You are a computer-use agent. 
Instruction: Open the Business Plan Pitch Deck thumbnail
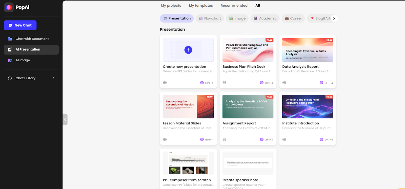(x=248, y=50)
